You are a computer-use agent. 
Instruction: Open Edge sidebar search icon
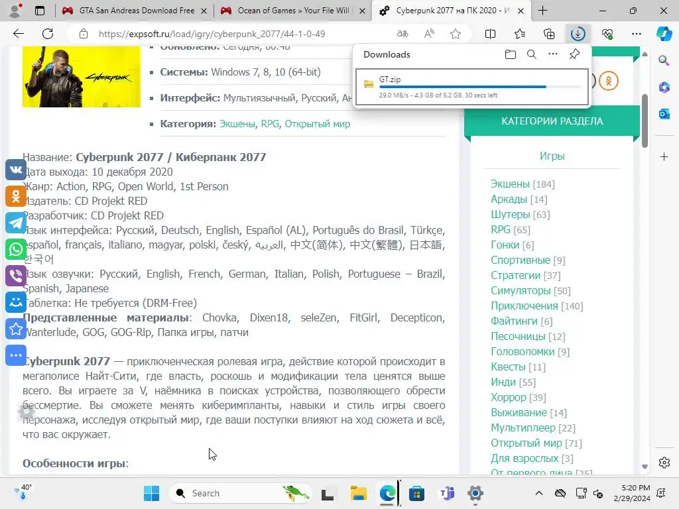[664, 60]
